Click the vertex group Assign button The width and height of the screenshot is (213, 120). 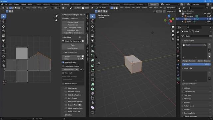185,61
